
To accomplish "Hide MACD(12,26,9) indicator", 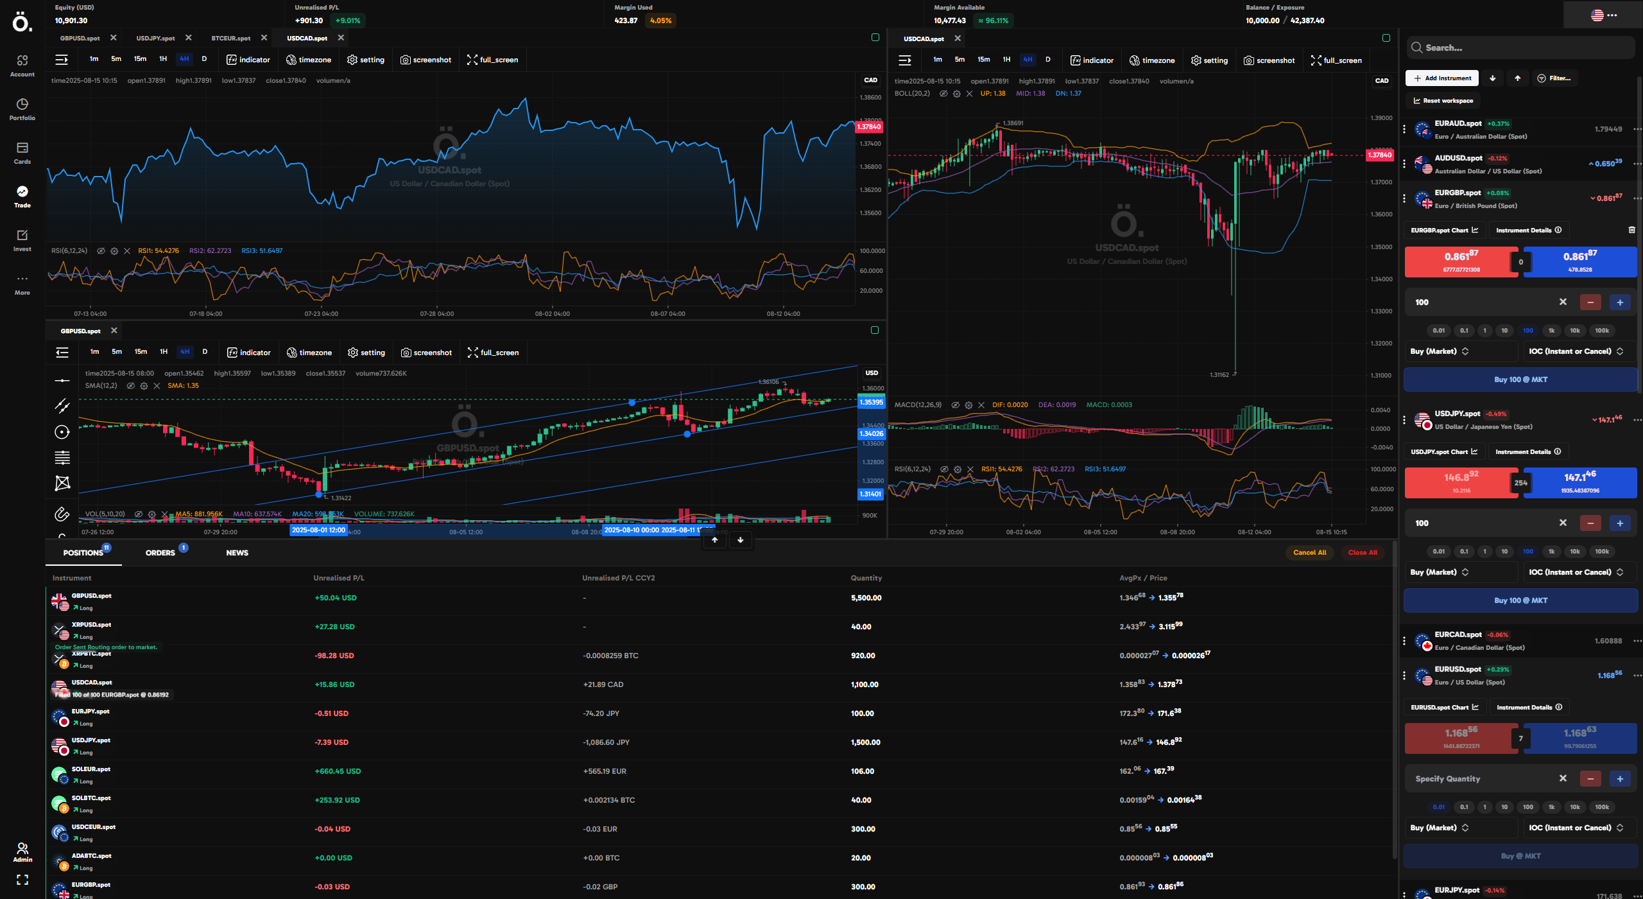I will pos(955,405).
